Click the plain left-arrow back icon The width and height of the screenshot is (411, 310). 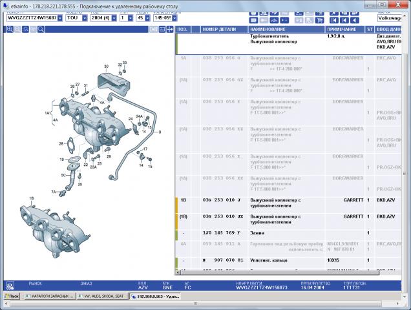[354, 20]
